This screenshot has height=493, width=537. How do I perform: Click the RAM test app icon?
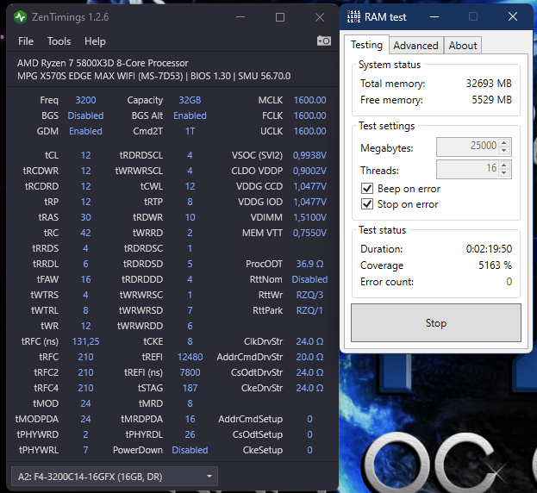click(353, 16)
